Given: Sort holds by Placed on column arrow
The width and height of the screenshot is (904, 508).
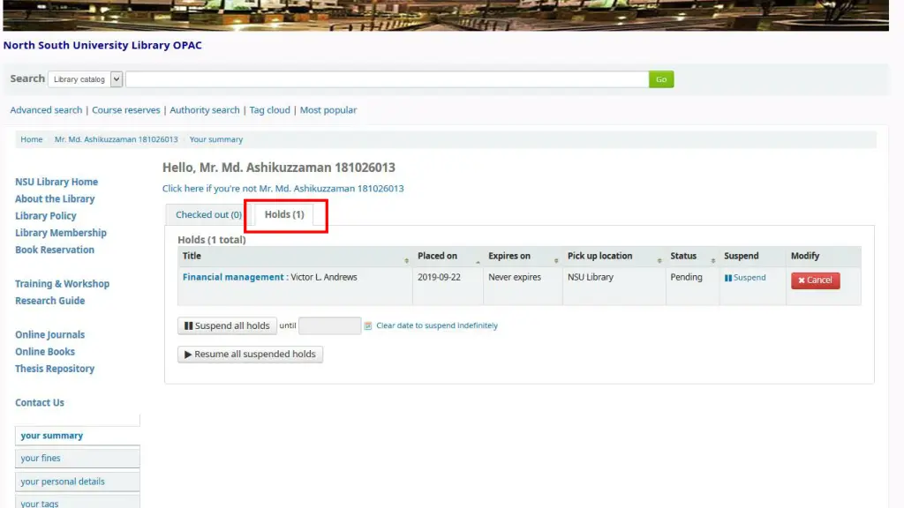Looking at the screenshot, I should pyautogui.click(x=478, y=261).
